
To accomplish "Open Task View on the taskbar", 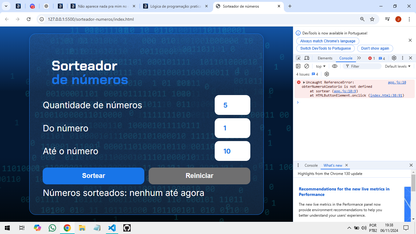I will click(22, 228).
